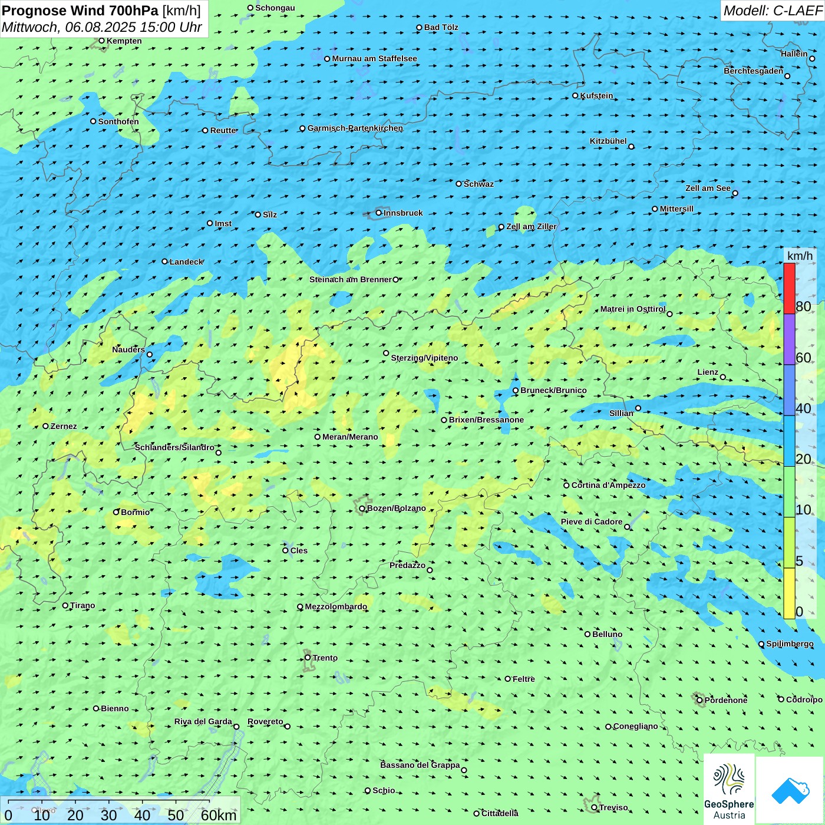Click the Landeck city marker
825x825 pixels.
point(165,262)
